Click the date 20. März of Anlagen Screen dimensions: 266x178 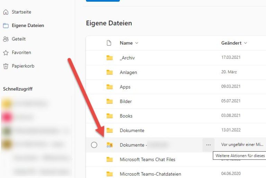(x=229, y=72)
